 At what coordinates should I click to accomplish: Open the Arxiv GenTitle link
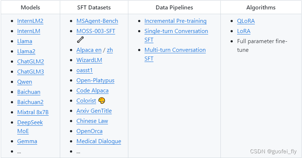94,111
